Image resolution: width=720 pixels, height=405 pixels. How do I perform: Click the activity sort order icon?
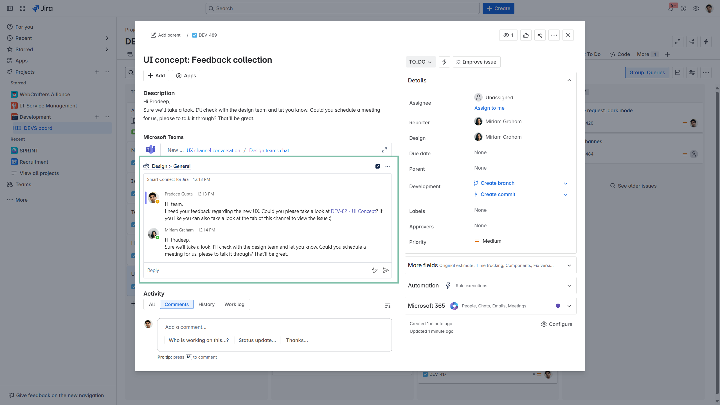coord(388,306)
